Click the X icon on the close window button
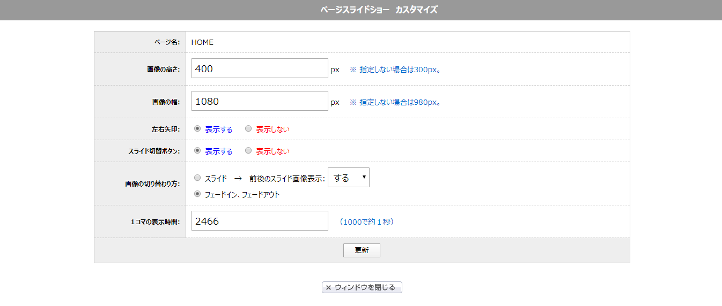This screenshot has height=306, width=722. click(x=328, y=288)
